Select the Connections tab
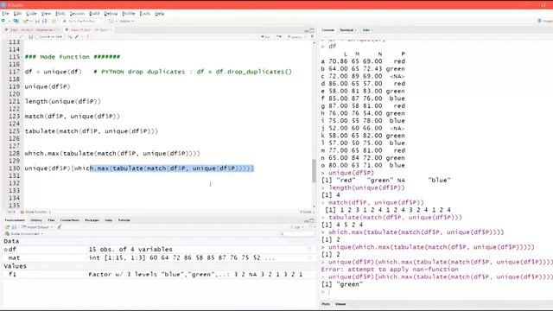This screenshot has height=311, width=553. (70, 220)
